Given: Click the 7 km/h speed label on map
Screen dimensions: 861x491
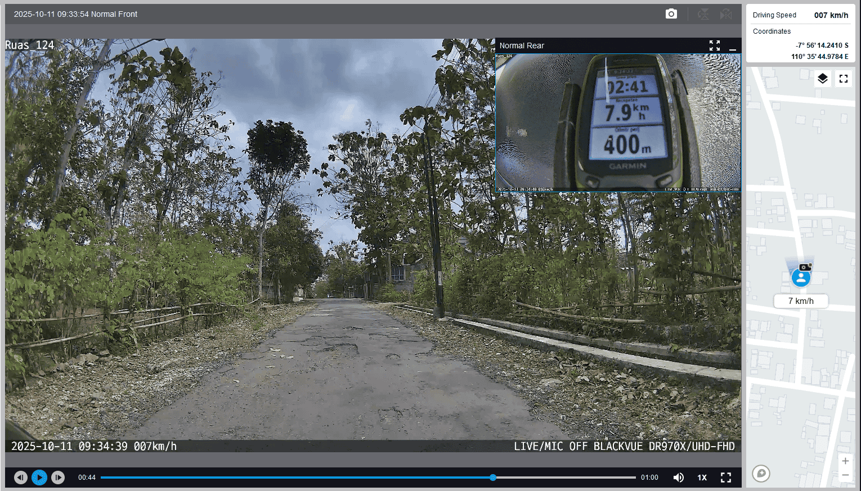Looking at the screenshot, I should [801, 301].
